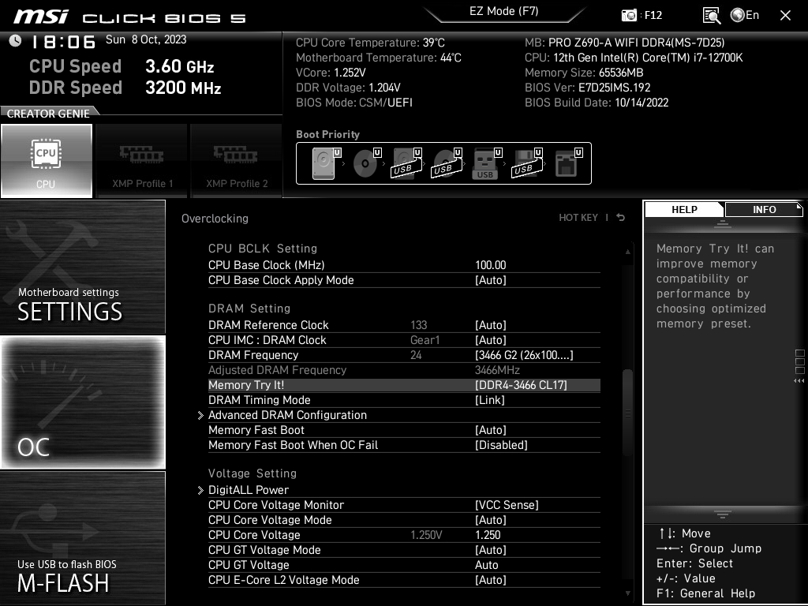Select the USB CD/DVD boot icon
The height and width of the screenshot is (606, 808).
pos(447,163)
